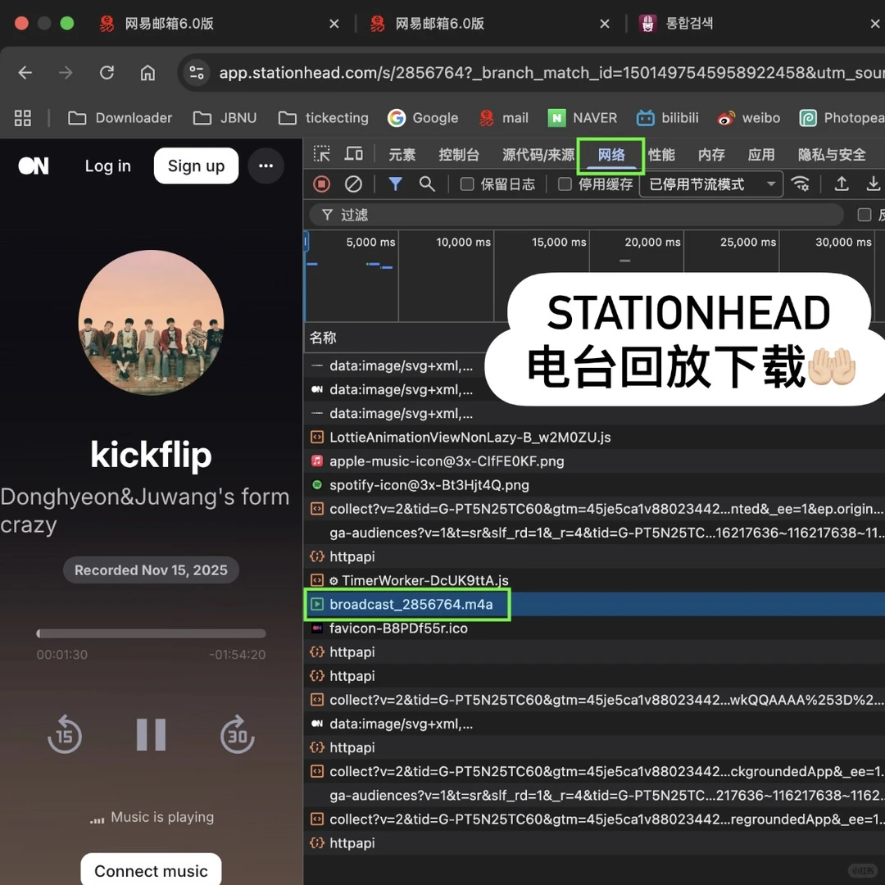Open network conditions via the wifi gear icon

point(801,184)
